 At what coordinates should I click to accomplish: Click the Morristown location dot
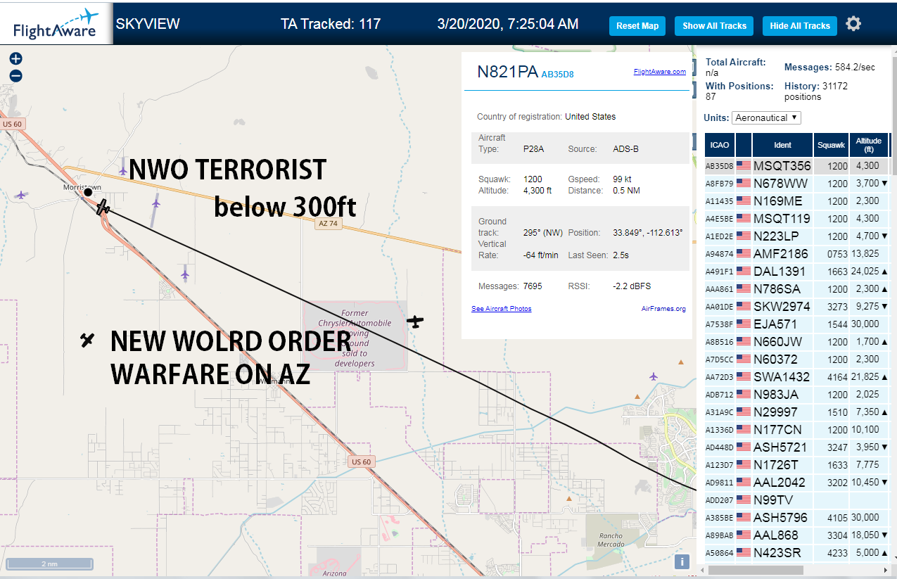point(88,192)
